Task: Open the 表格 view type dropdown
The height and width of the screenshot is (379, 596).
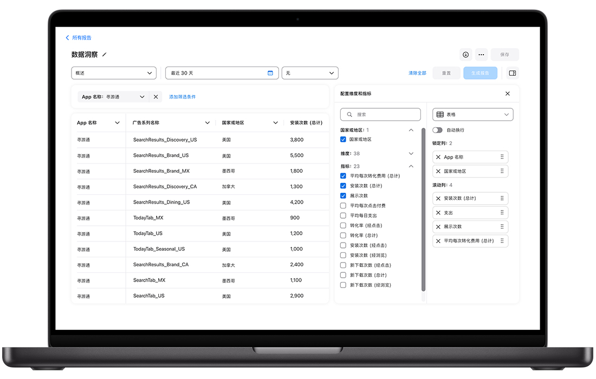Action: coord(472,115)
